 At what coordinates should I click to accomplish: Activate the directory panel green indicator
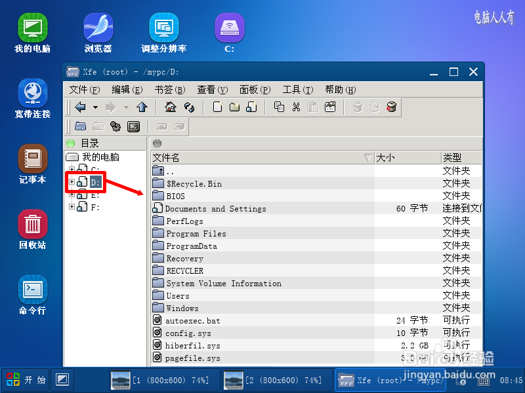click(71, 143)
